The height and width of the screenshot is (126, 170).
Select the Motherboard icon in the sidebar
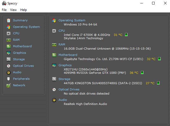coord(9,46)
